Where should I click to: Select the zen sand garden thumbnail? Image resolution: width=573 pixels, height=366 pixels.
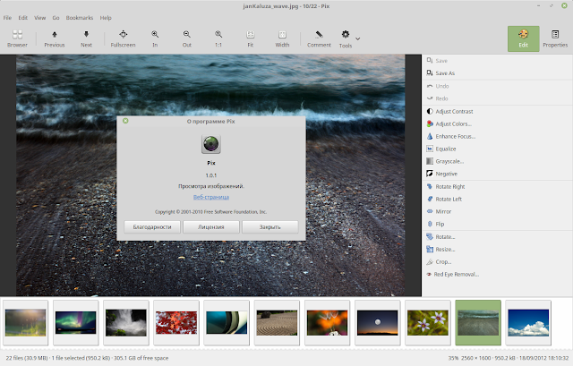(277, 322)
